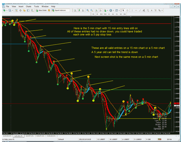This screenshot has width=181, height=142.
Task: Toggle the Market Watch window icon
Action: (17, 10)
